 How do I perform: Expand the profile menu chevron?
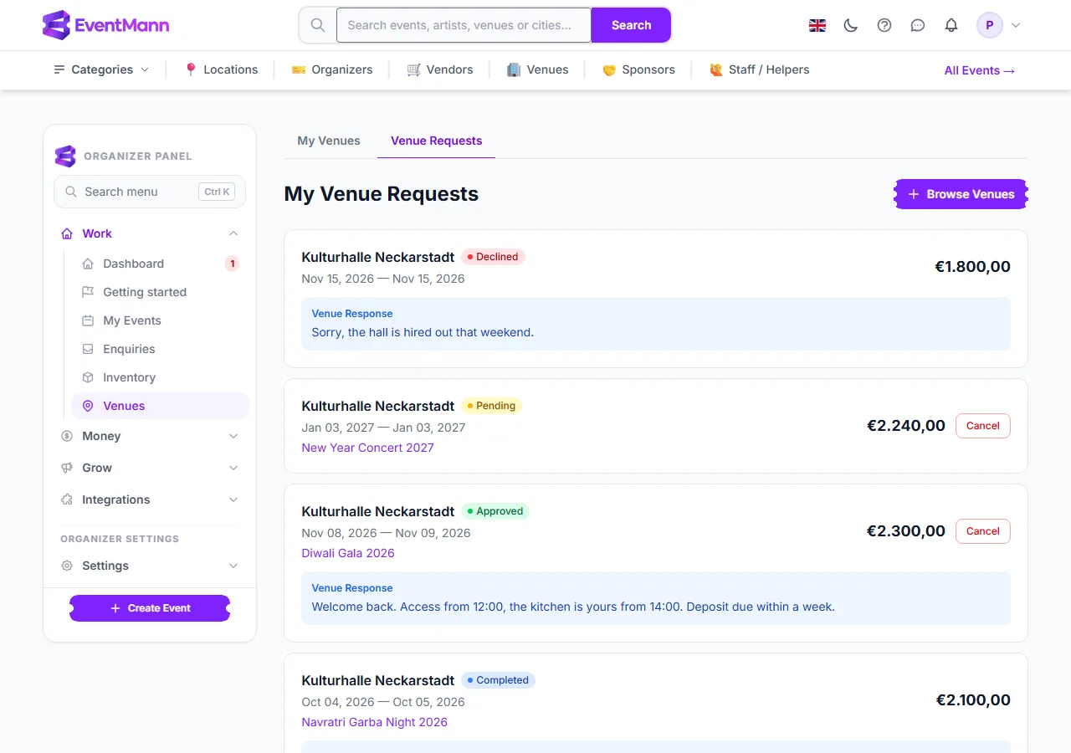click(x=1016, y=25)
